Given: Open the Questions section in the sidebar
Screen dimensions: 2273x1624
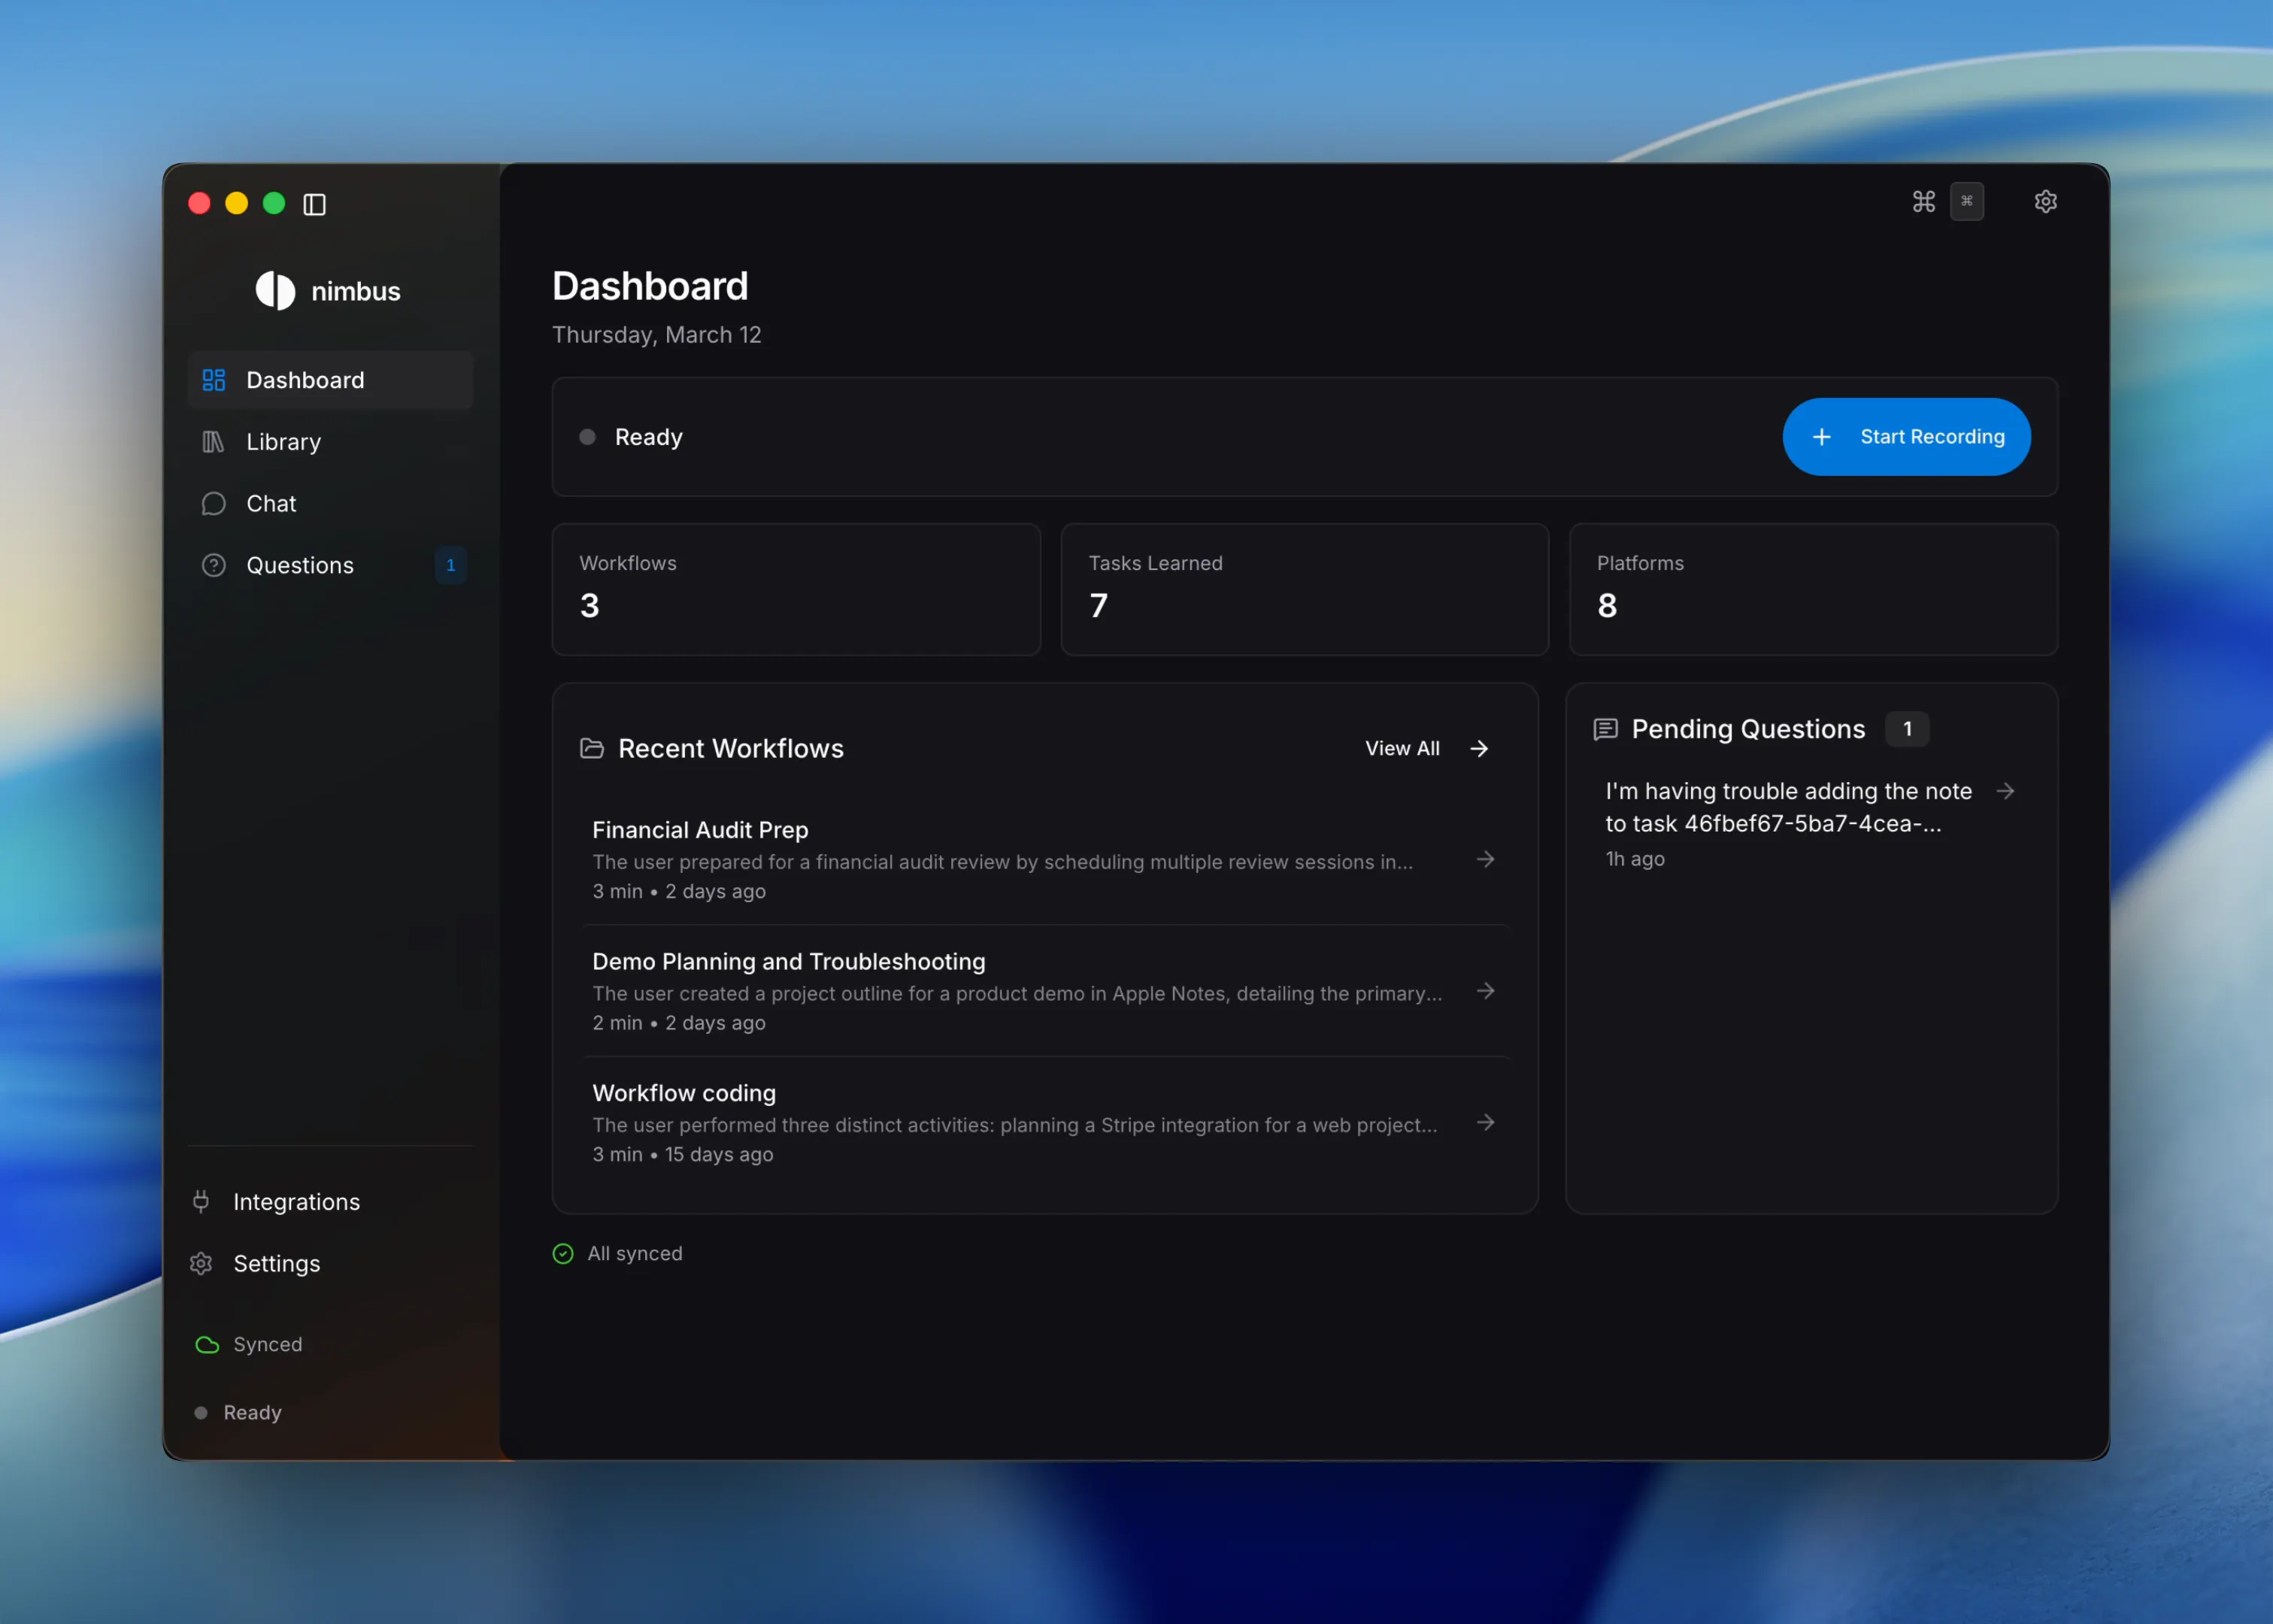Looking at the screenshot, I should pyautogui.click(x=331, y=566).
